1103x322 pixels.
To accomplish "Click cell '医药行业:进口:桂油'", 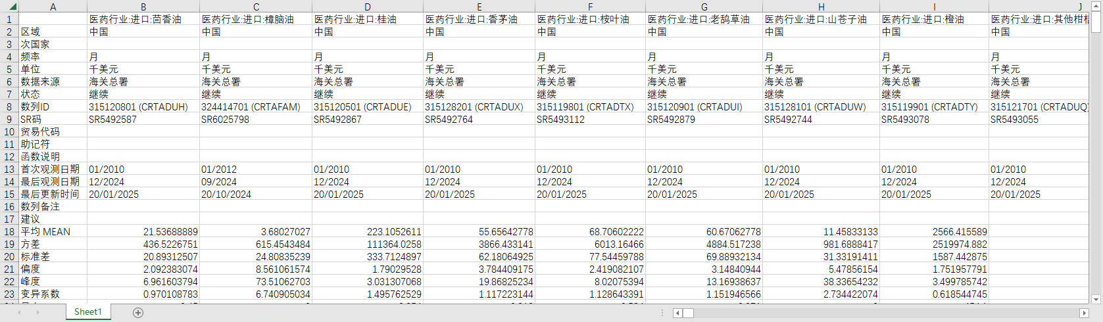I will click(368, 19).
